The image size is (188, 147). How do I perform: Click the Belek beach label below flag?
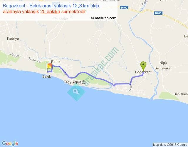tap(46, 76)
